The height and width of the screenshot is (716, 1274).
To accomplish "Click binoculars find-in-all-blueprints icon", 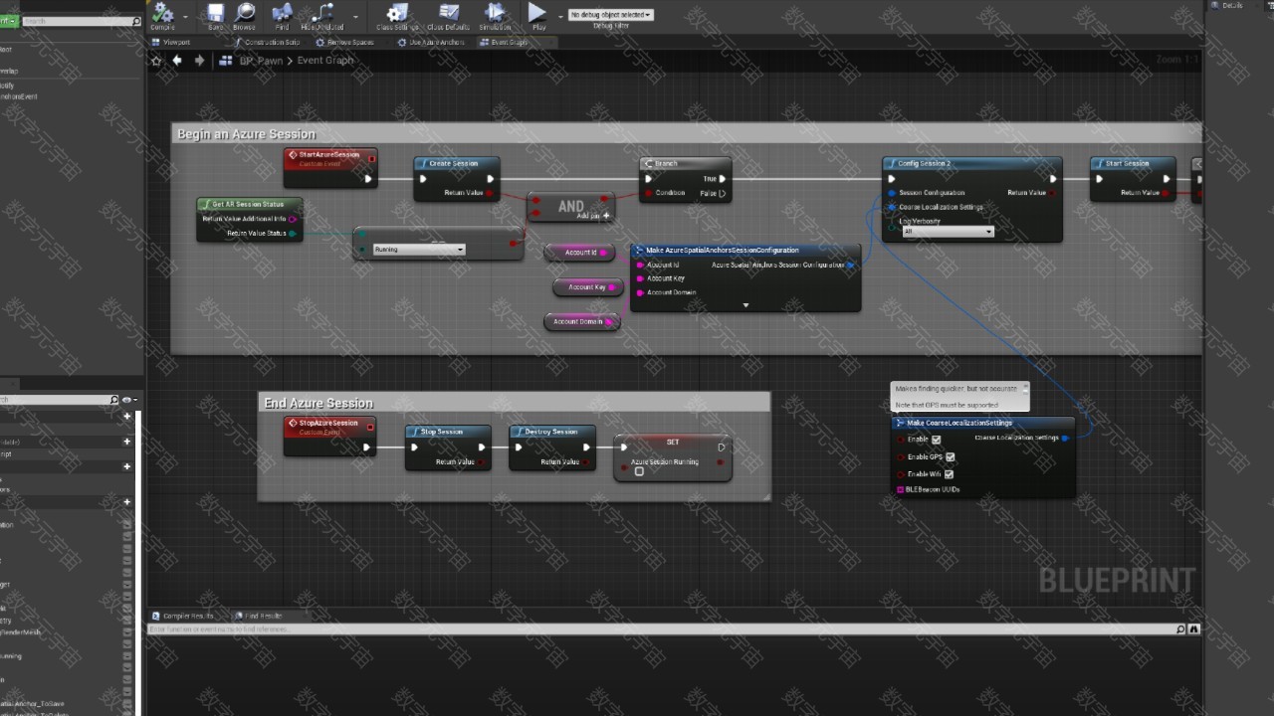I will 1193,629.
